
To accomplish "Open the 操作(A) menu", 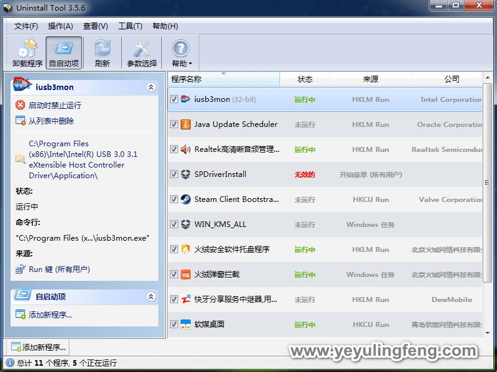I will coord(60,26).
